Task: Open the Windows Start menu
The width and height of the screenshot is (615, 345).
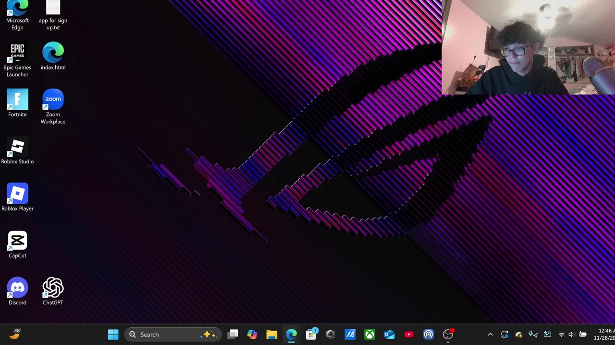Action: 113,334
